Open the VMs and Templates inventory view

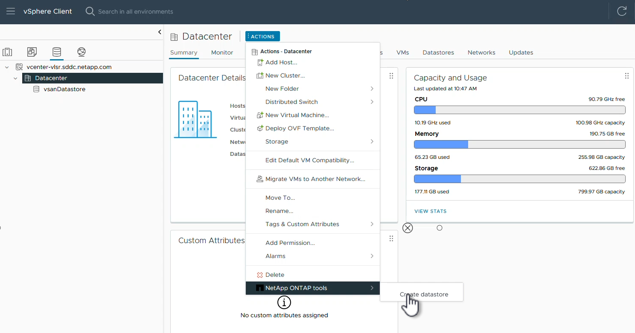[x=32, y=52]
